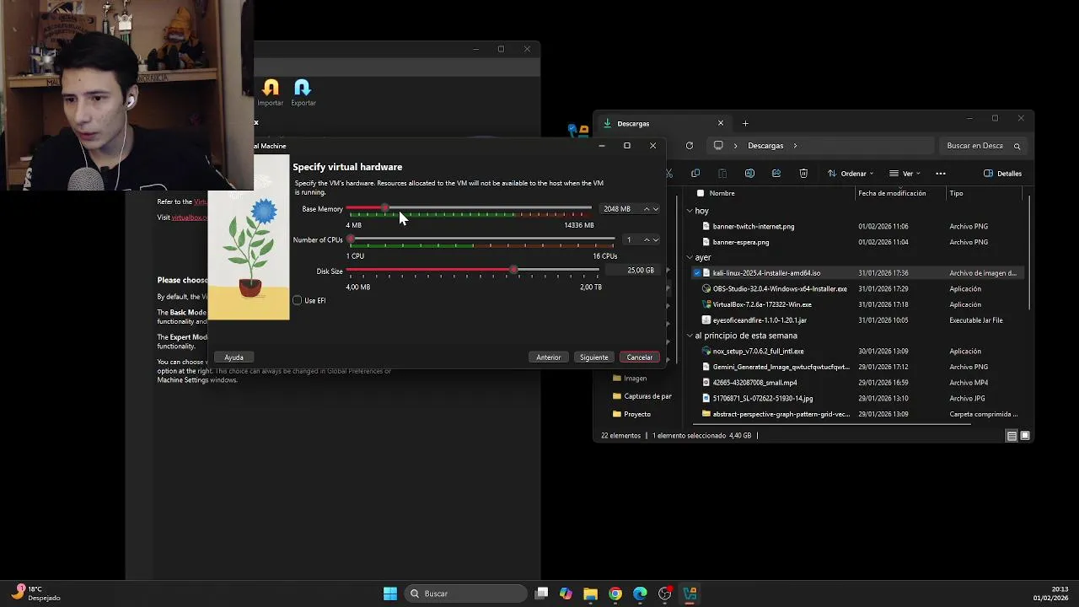Open Task View on the taskbar
Screen dimensions: 1079x607
coord(542,594)
